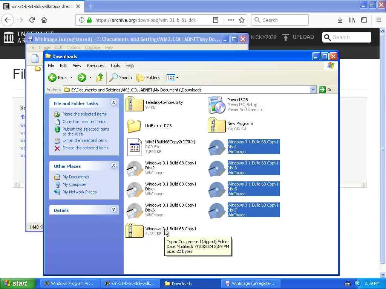386x289 pixels.
Task: Select the Build 68 Copy1 Disk5 image icon
Action: (x=217, y=190)
